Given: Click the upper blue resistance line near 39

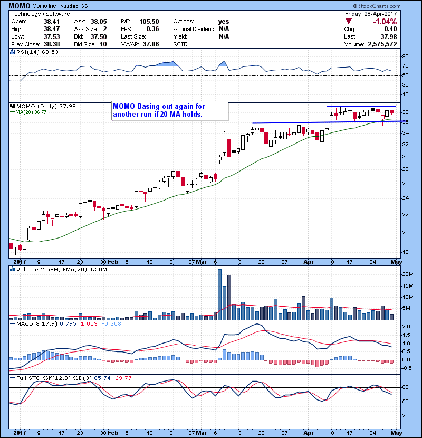Looking at the screenshot, I should (361, 106).
